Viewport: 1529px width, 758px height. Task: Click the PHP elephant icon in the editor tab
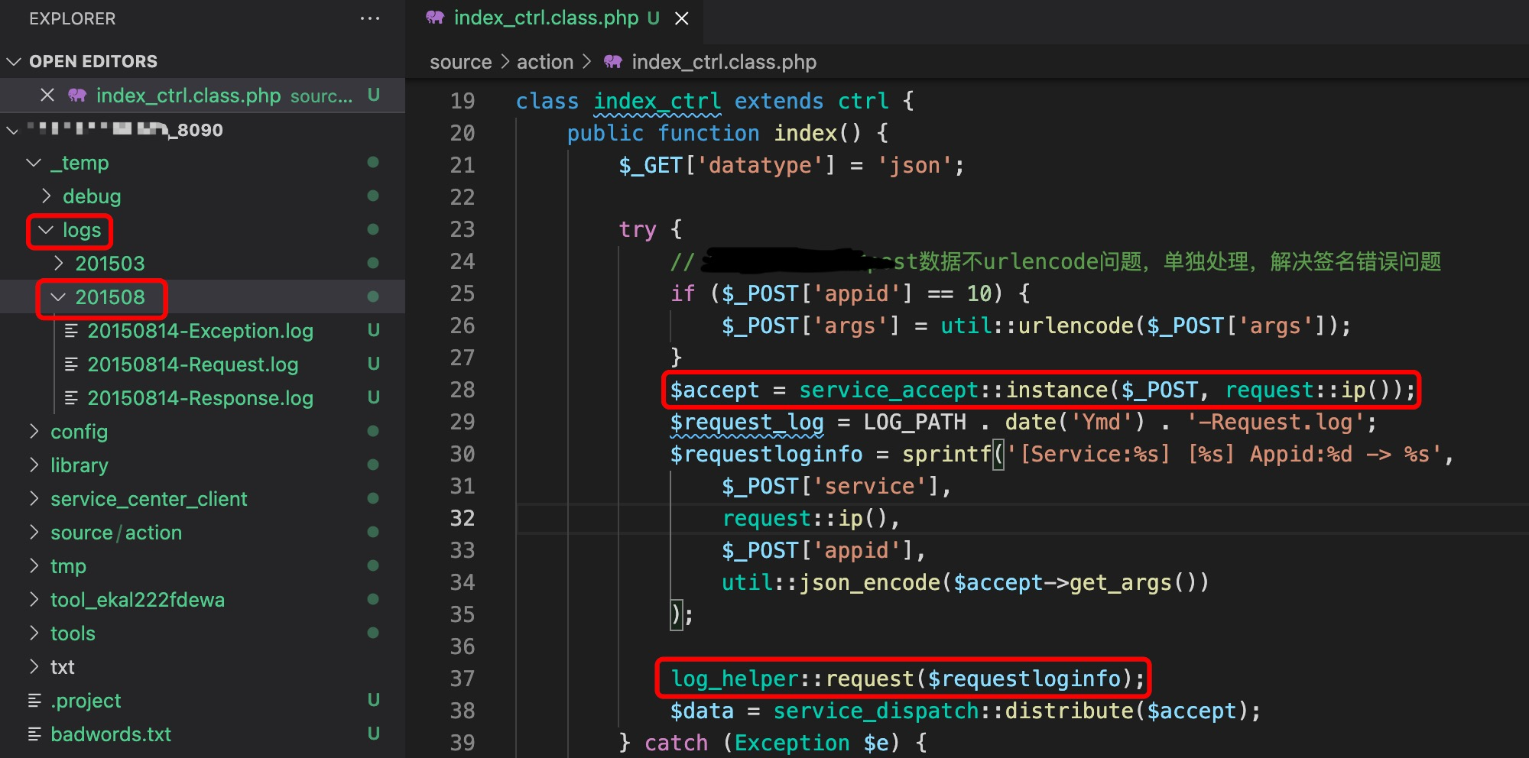[435, 18]
